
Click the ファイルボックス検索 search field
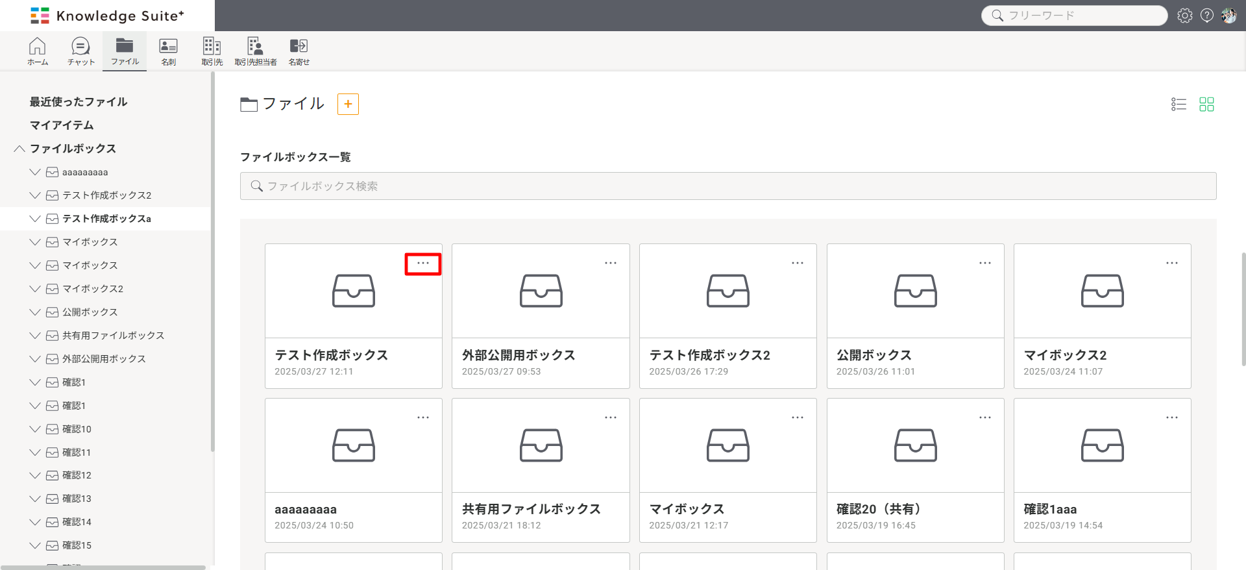coord(728,186)
